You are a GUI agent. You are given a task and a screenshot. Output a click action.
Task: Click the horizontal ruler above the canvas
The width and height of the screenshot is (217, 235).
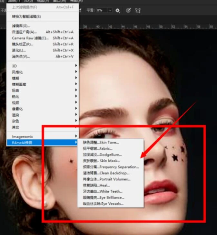click(148, 27)
